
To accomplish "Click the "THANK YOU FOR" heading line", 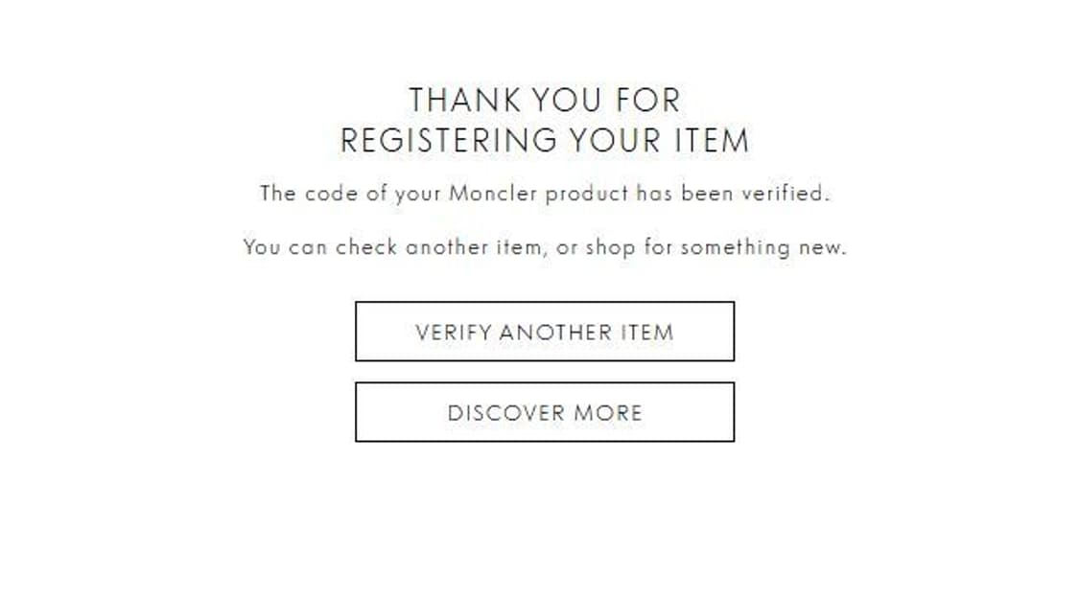I will [544, 100].
